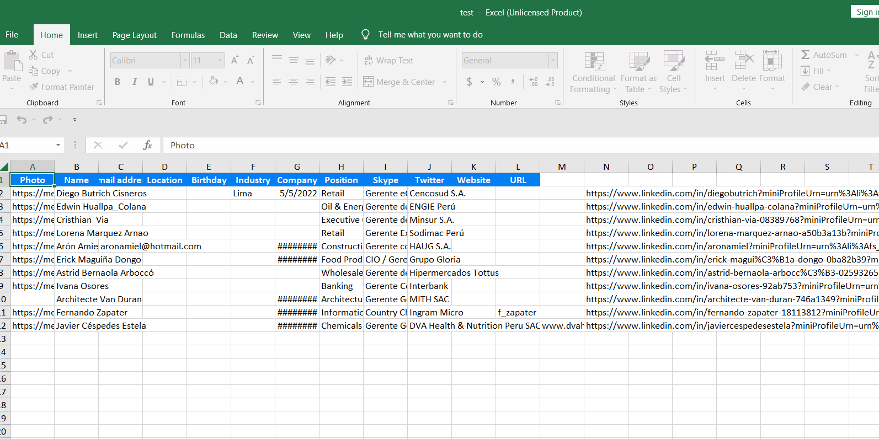Viewport: 879px width, 439px height.
Task: Open AutoSum dropdown arrow
Action: 857,55
